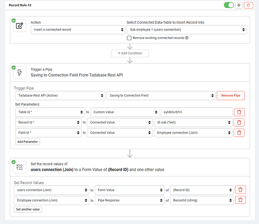Delete the Record Id parameter row

[x=239, y=122]
